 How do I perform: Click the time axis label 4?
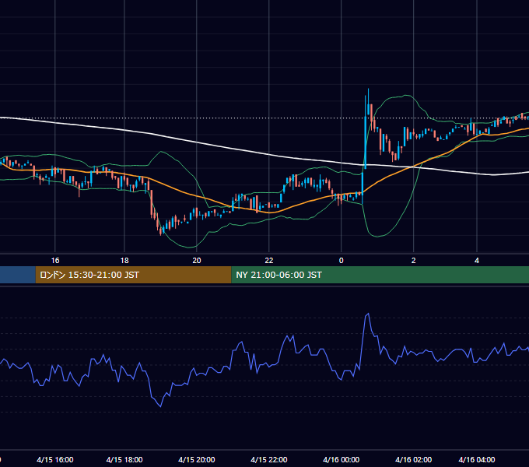[477, 261]
